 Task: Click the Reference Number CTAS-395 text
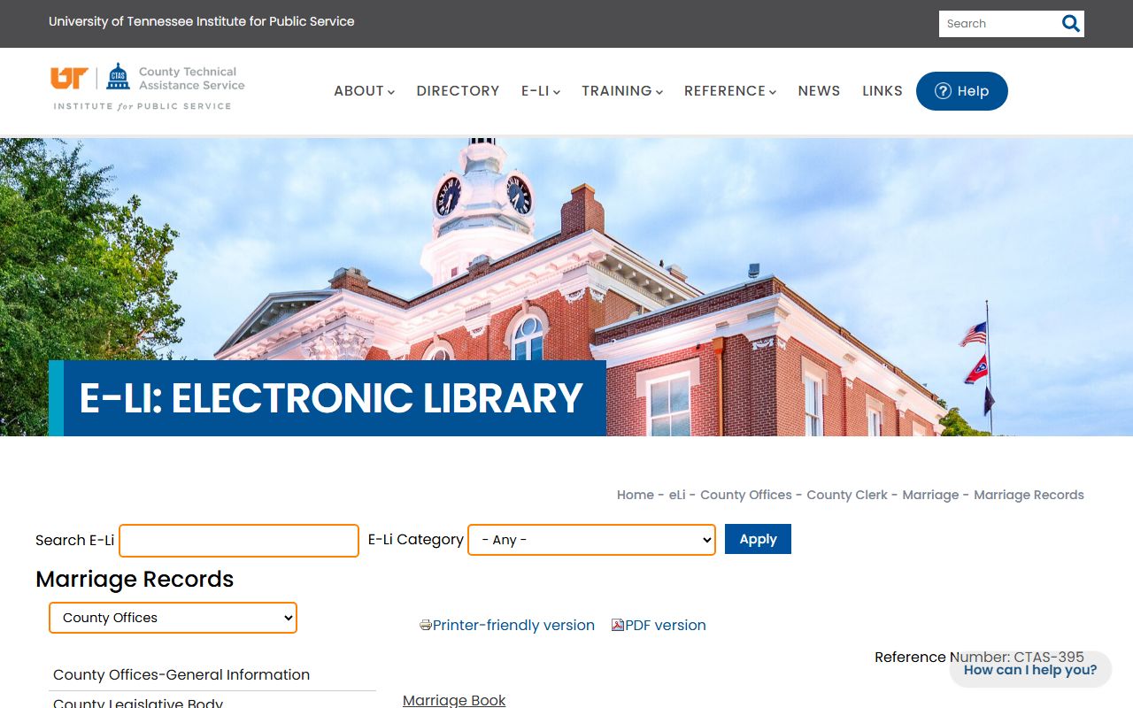click(979, 657)
